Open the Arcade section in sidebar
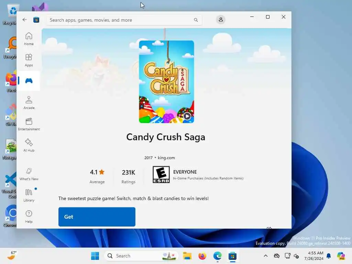Screen dimensions: 352x264 [x=29, y=103]
